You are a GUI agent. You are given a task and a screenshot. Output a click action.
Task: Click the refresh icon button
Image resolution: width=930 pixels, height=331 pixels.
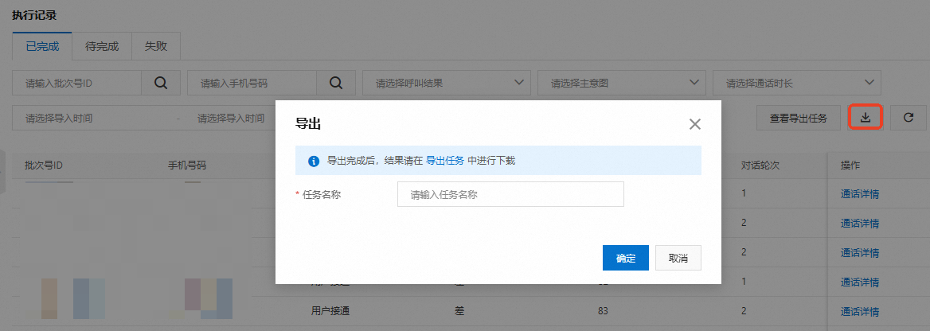[x=908, y=118]
